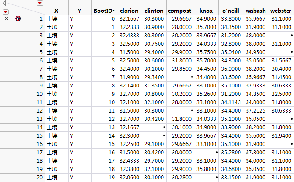Click o'neill cell 34.1143
This screenshot has height=182, width=294.
[231, 102]
